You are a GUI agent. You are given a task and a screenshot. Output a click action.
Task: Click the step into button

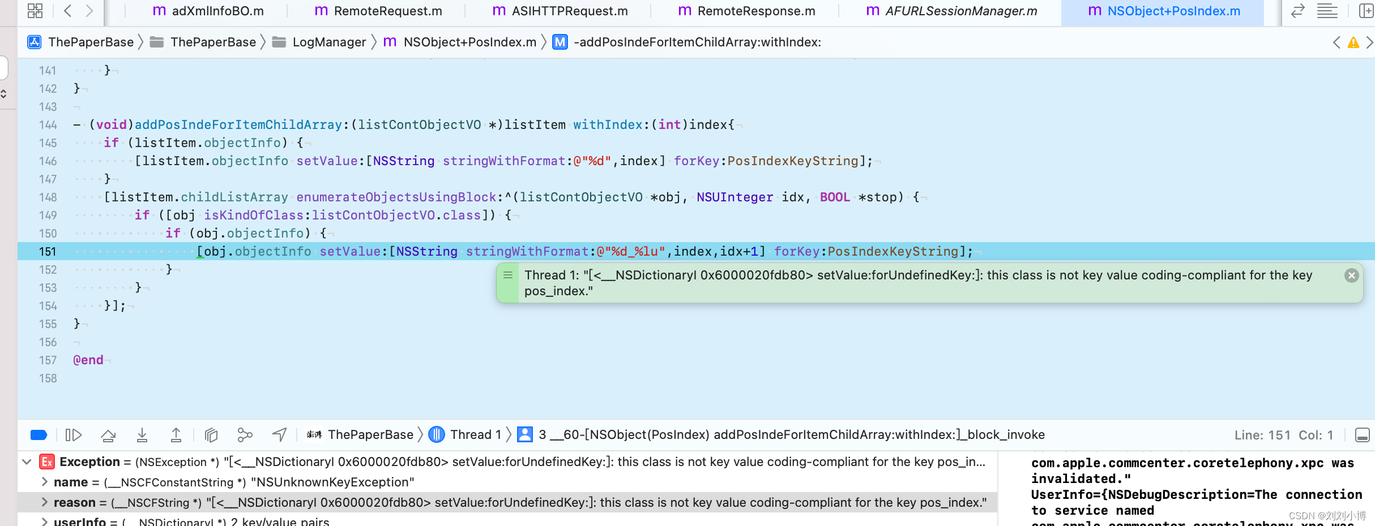coord(142,435)
